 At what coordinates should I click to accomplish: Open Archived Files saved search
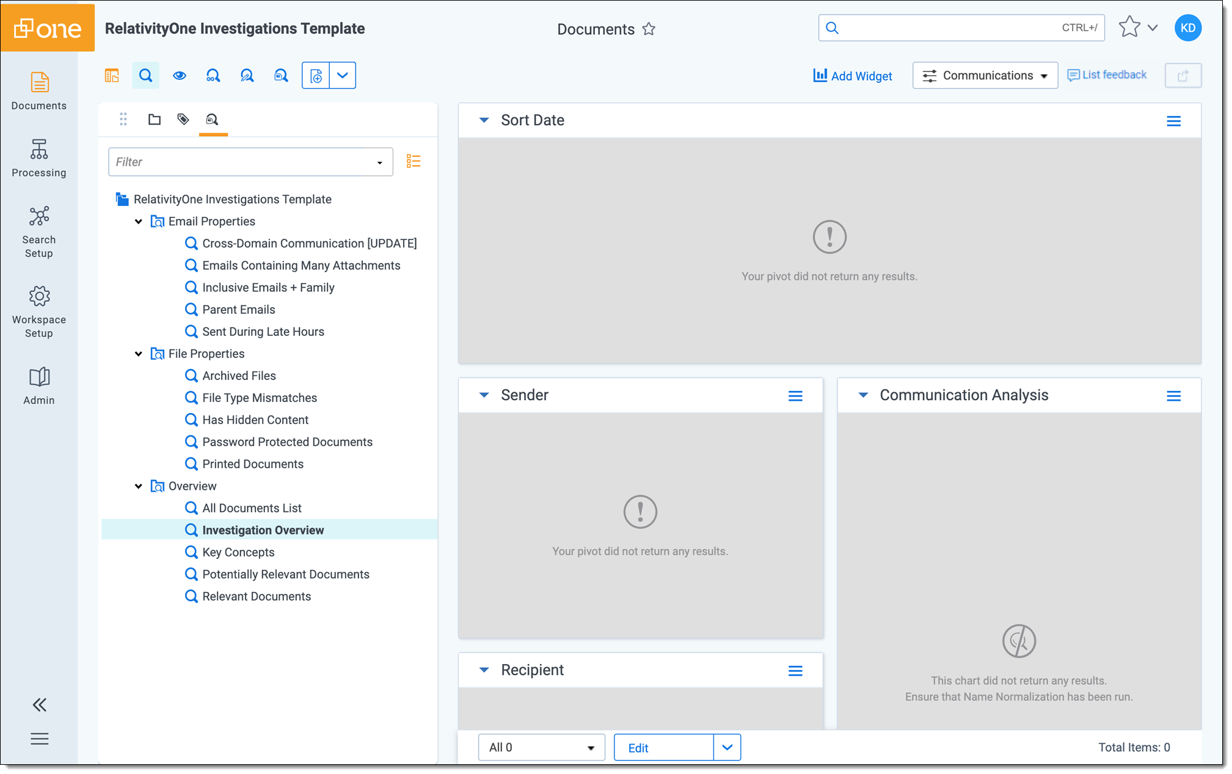(239, 376)
